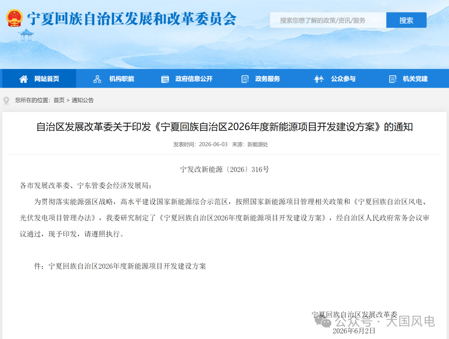Image resolution: width=449 pixels, height=339 pixels.
Task: Click the national emblem logo
Action: coord(14,18)
